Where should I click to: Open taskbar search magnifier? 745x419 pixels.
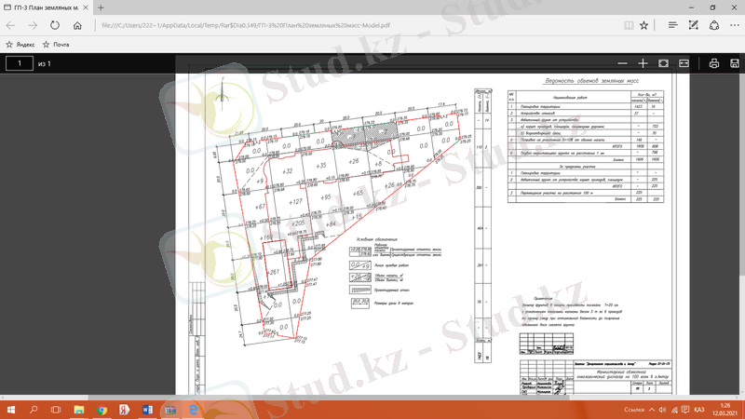(x=34, y=410)
